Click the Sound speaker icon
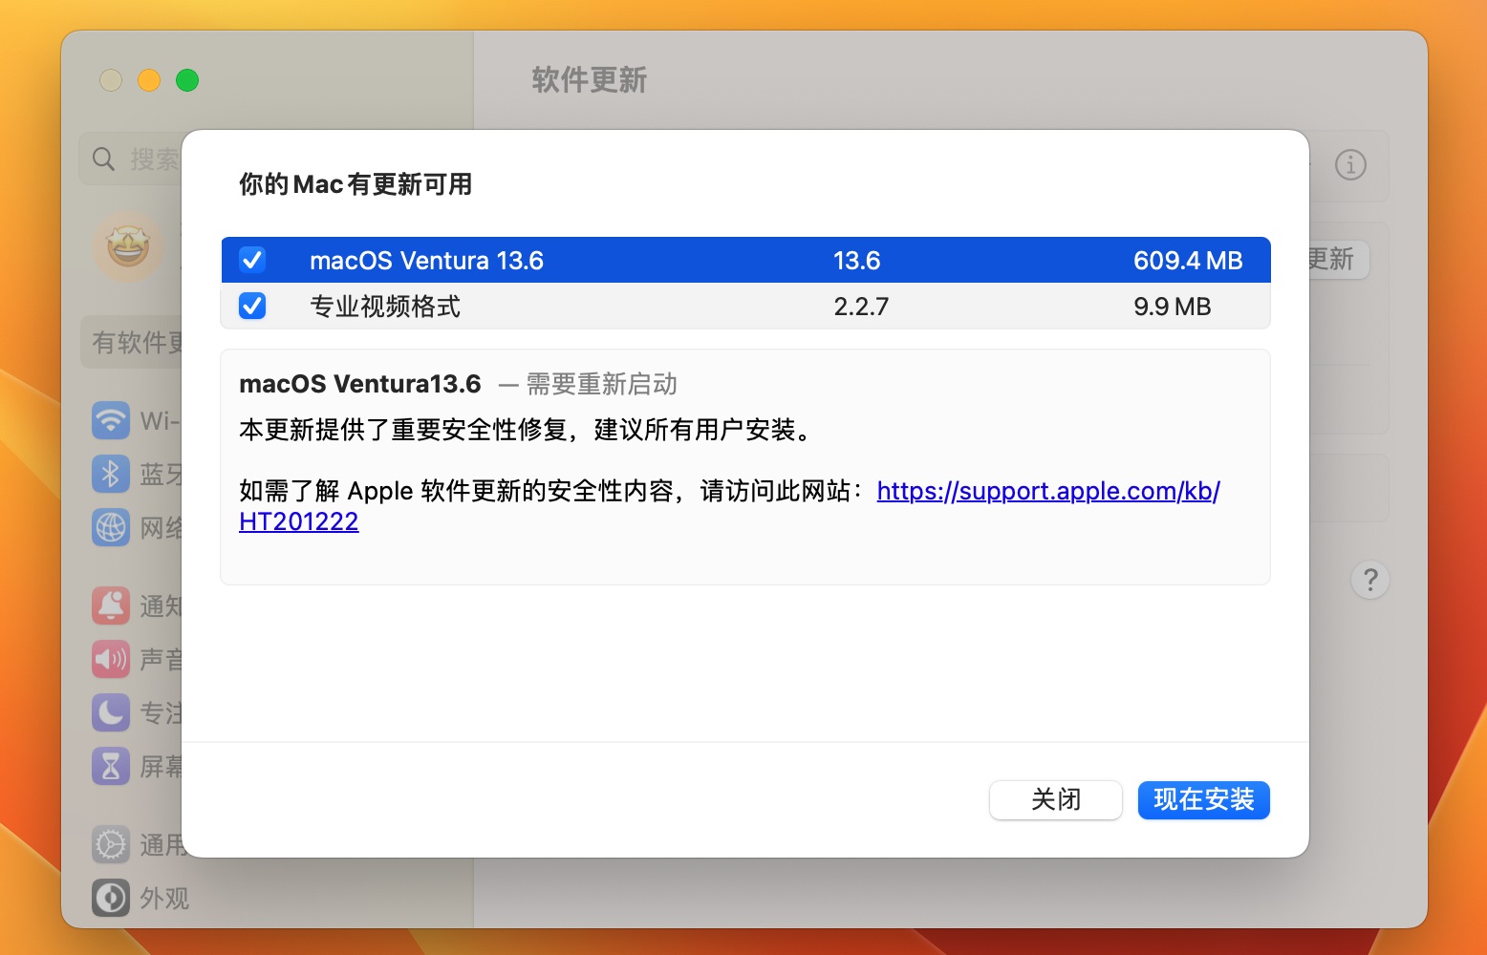This screenshot has height=955, width=1487. pyautogui.click(x=111, y=659)
